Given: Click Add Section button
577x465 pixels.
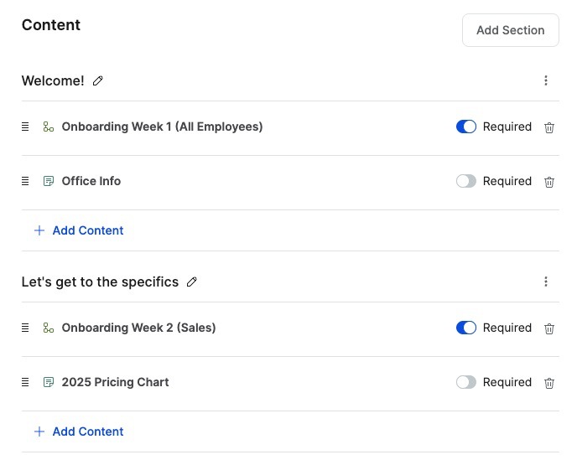Looking at the screenshot, I should click(511, 30).
